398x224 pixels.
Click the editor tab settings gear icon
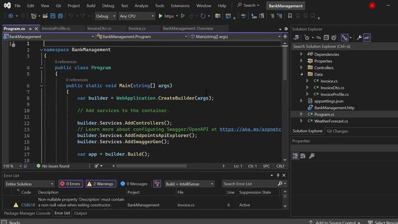(286, 29)
